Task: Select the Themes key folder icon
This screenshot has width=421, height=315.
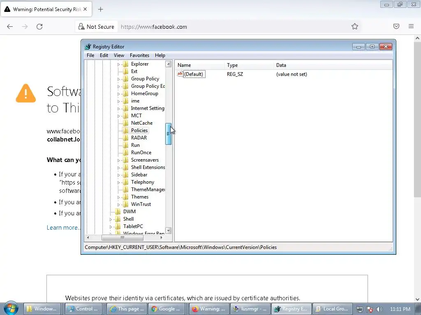Action: pyautogui.click(x=125, y=197)
